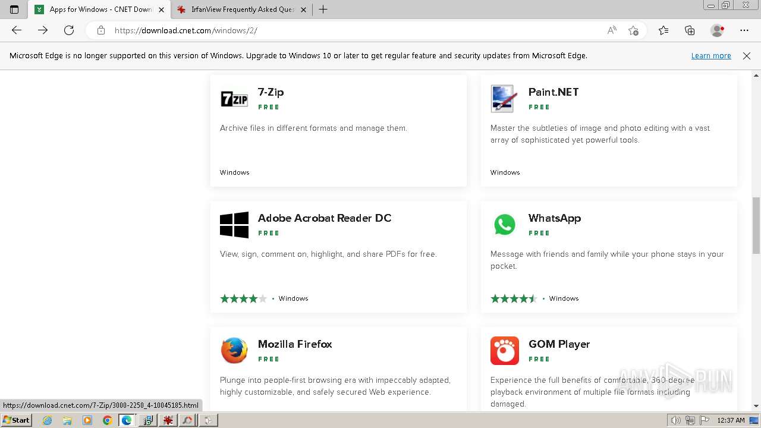The image size is (761, 428).
Task: Launch Internet Explorer from taskbar
Action: coord(48,420)
